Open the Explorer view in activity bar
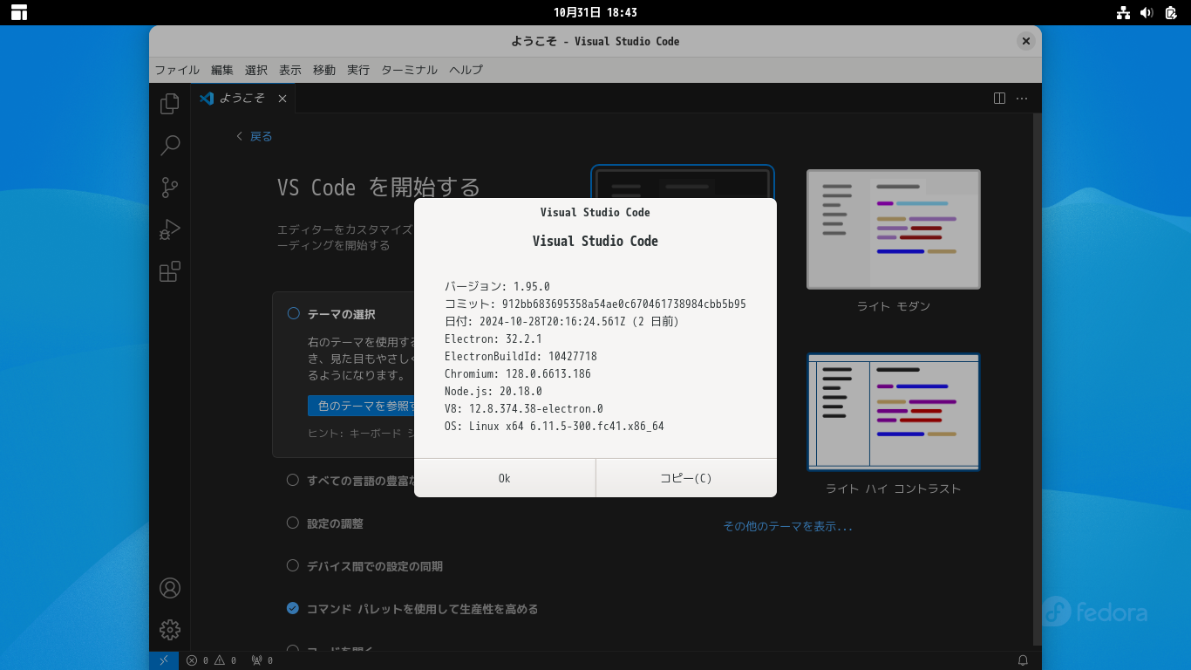Viewport: 1191px width, 670px height. tap(170, 104)
